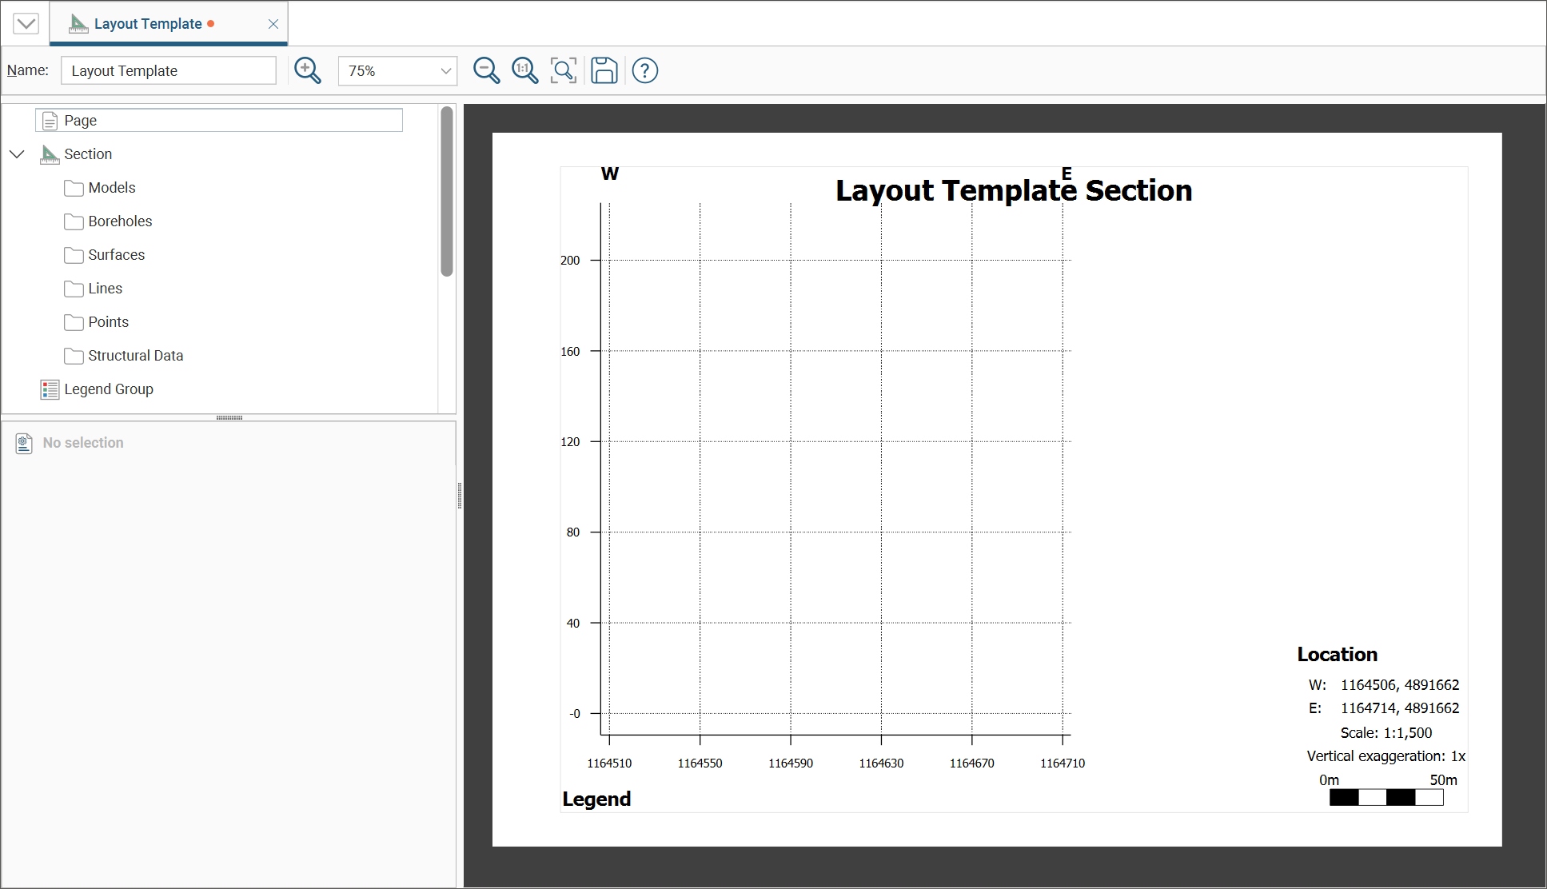The width and height of the screenshot is (1547, 889).
Task: Click the Layout Template Section title text
Action: tap(1013, 191)
